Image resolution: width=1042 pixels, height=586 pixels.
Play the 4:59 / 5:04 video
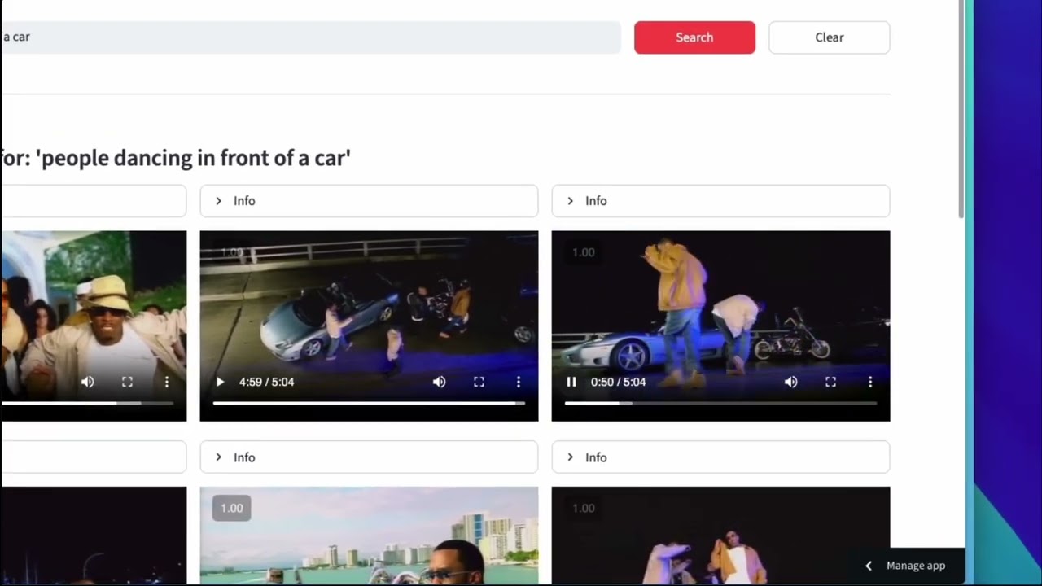[220, 382]
